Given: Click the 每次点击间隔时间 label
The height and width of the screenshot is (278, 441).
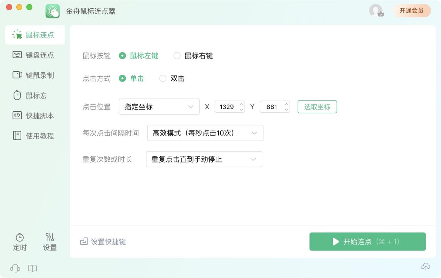Looking at the screenshot, I should [111, 133].
